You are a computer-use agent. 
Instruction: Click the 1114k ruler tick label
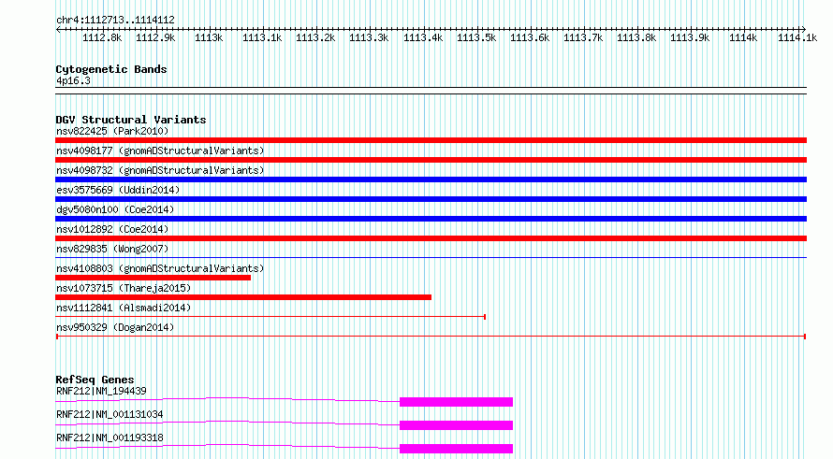[x=743, y=37]
